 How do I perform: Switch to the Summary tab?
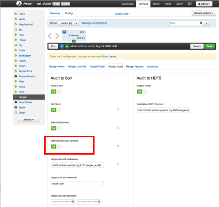55,13
